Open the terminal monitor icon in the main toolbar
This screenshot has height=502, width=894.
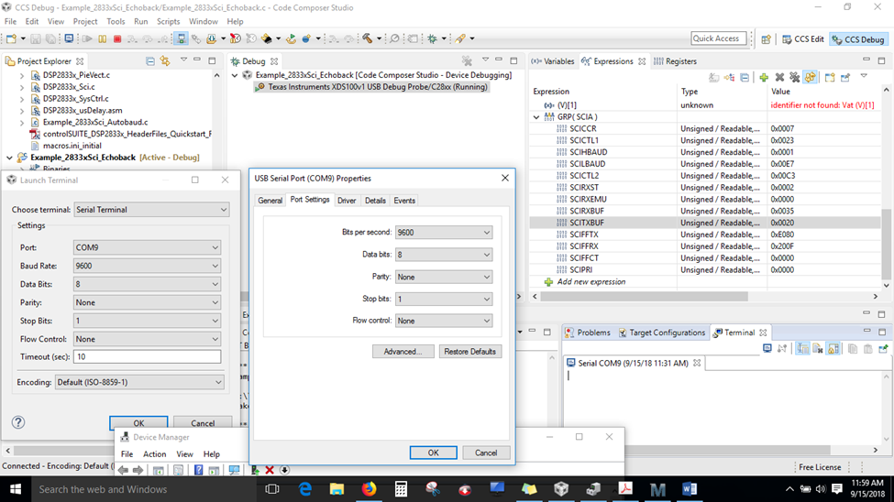point(69,38)
